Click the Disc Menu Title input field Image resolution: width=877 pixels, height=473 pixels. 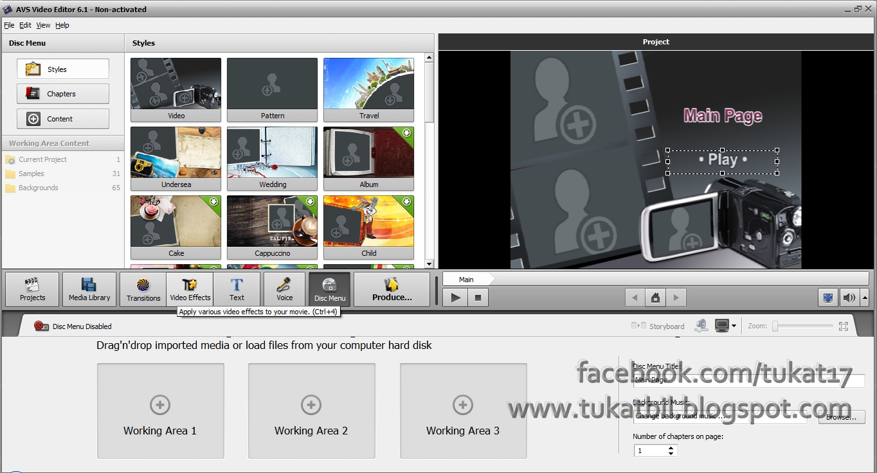coord(749,380)
